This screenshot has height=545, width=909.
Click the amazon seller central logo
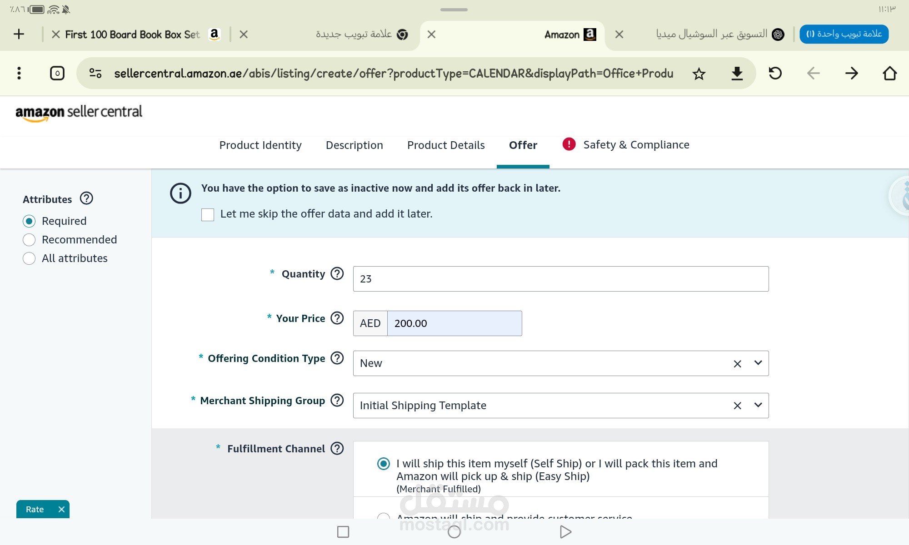[x=79, y=113]
